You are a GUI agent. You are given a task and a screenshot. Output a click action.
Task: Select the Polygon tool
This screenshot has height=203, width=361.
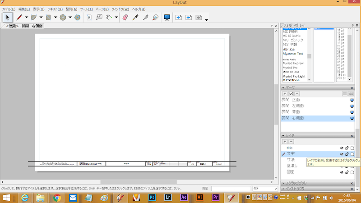(x=77, y=18)
